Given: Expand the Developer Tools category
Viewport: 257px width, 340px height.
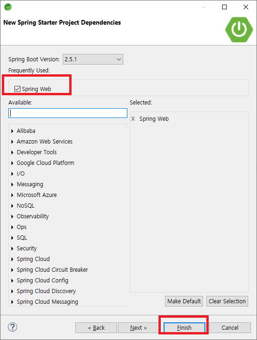Looking at the screenshot, I should pos(13,152).
